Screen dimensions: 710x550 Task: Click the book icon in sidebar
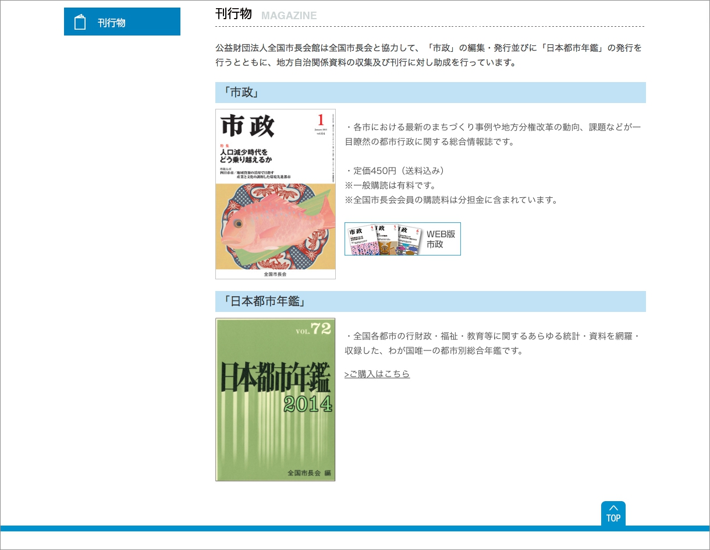point(80,22)
